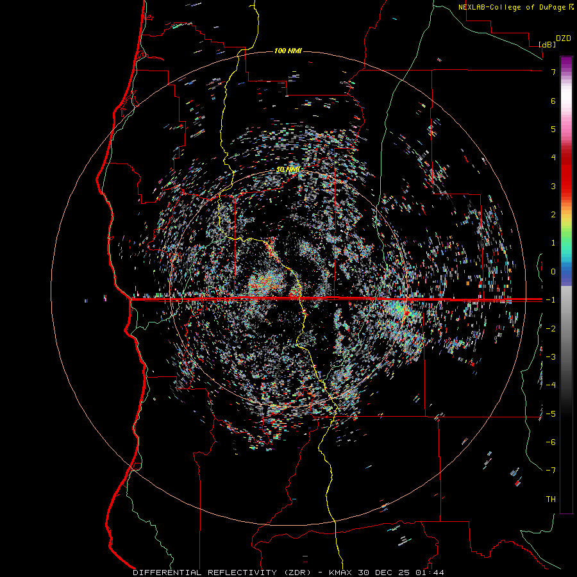Click the -4 value on the scale
577x577 pixels.
(x=551, y=385)
